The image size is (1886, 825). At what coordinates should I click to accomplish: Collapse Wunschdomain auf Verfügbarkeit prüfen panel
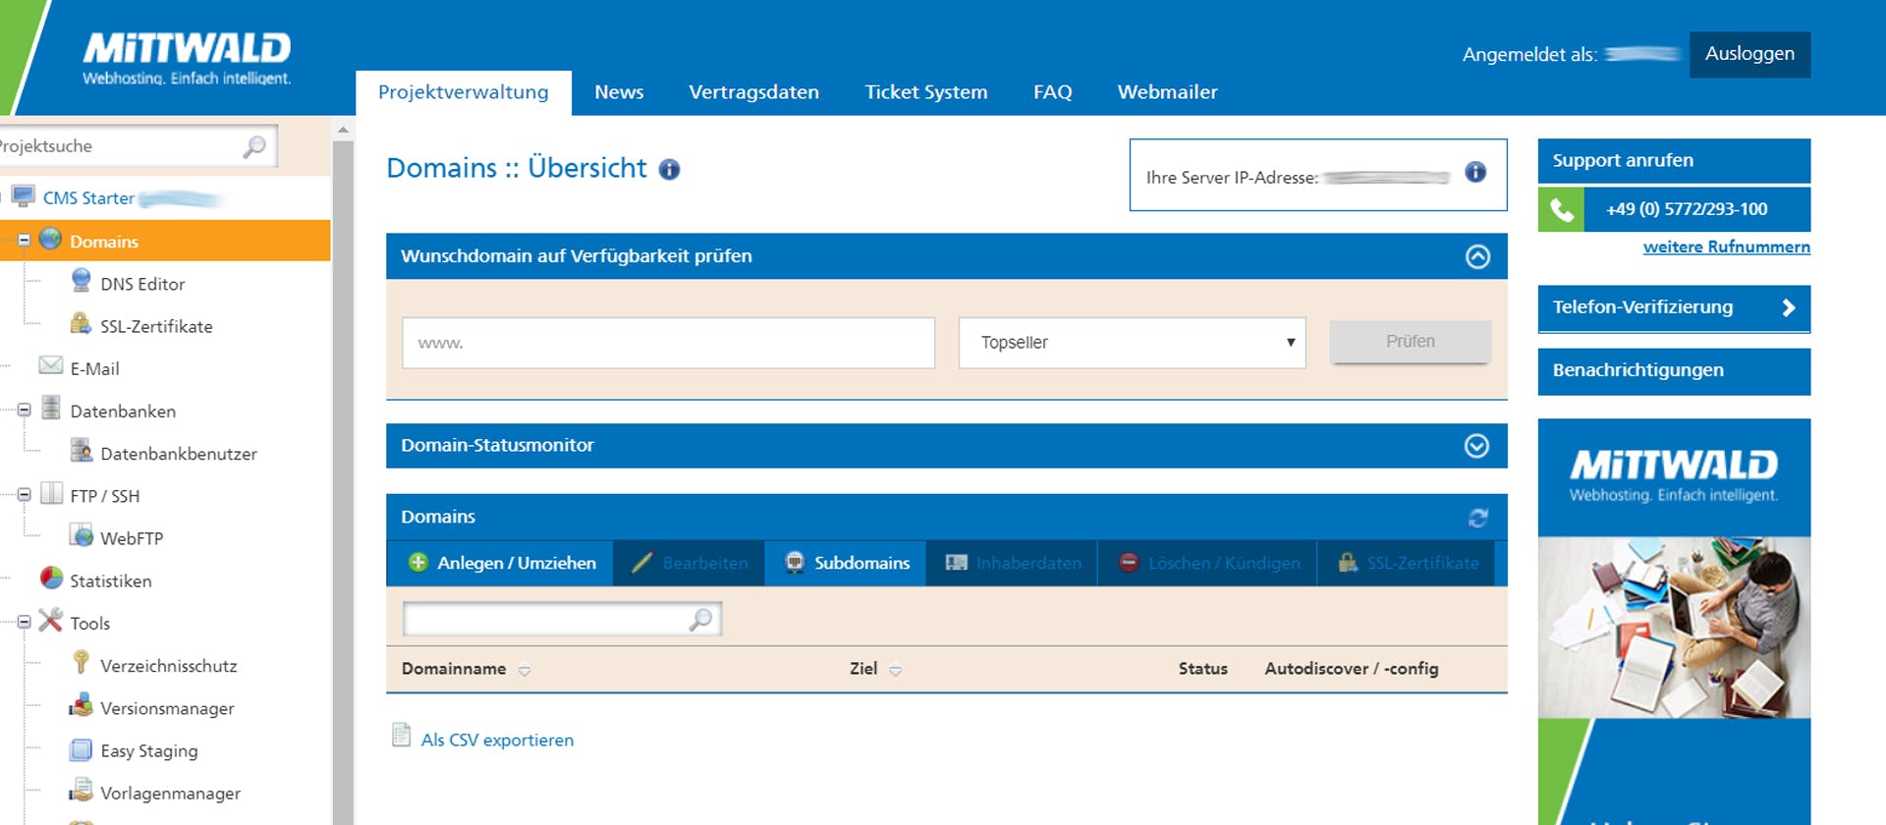[1477, 256]
